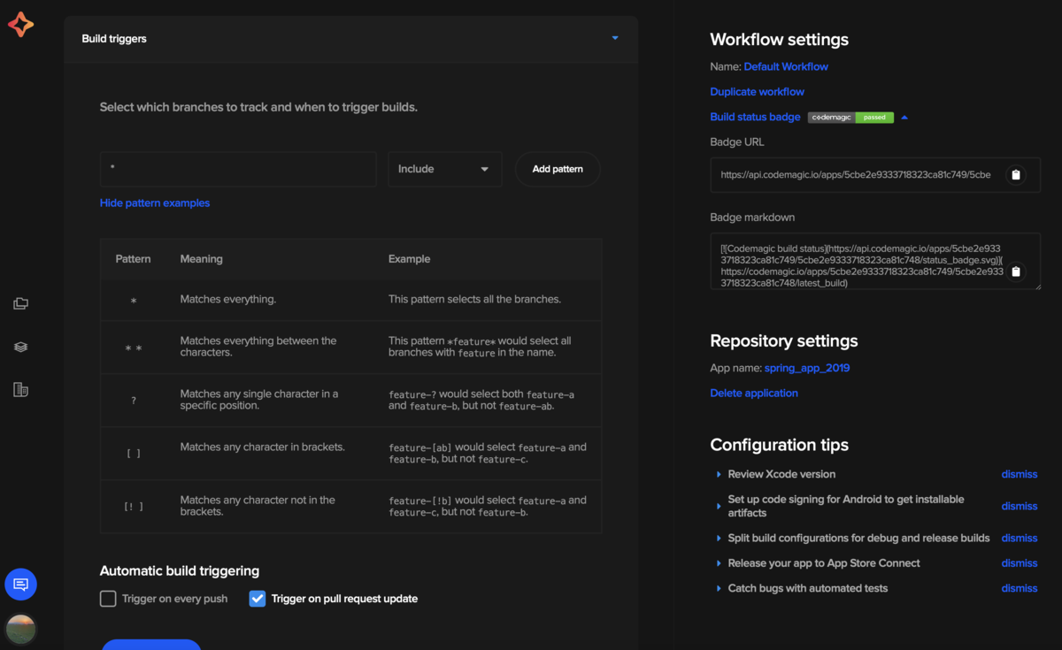Open Billing via the building icon
This screenshot has width=1062, height=650.
[20, 389]
